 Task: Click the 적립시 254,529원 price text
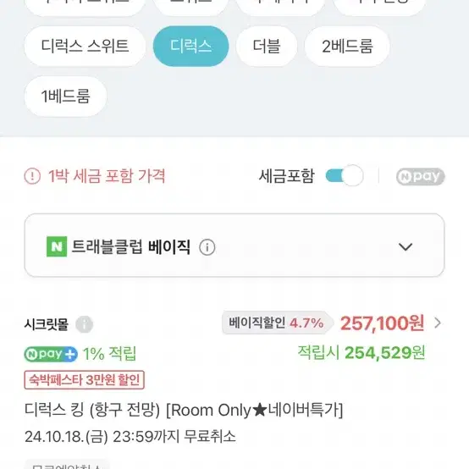361,353
